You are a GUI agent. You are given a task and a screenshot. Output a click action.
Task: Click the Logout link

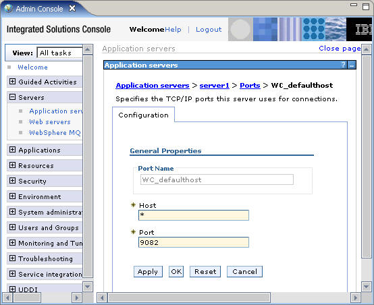209,29
